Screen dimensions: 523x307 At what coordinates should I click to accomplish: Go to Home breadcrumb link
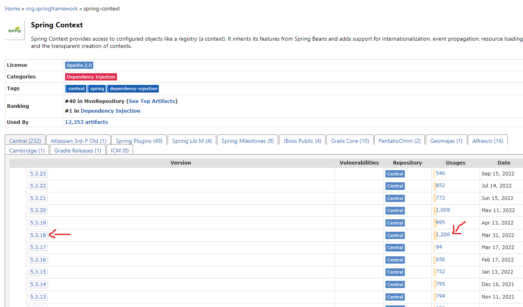[12, 8]
